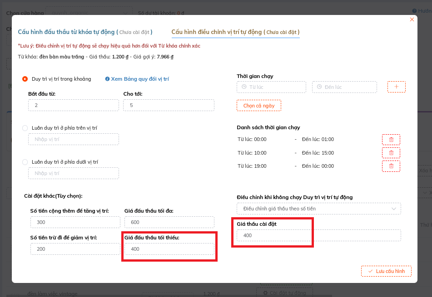Screen dimensions: 432x297
Task: Click the Giá đấu thầu tối đa field
Action: [x=169, y=222]
